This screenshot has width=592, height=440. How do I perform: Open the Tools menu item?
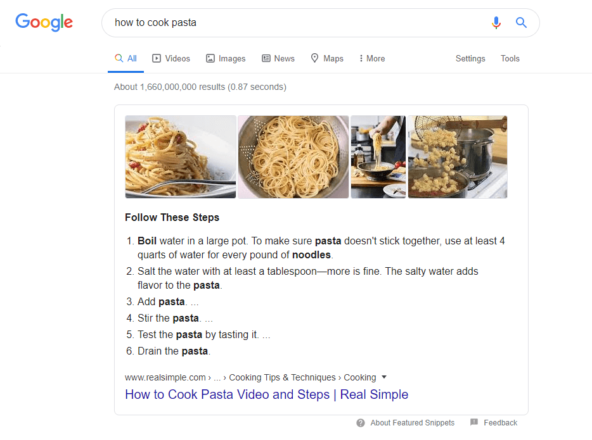510,58
